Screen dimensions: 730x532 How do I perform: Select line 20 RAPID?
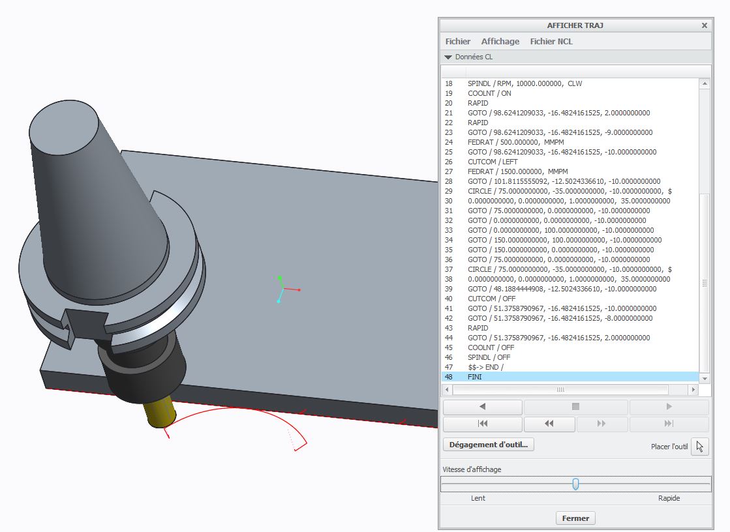tap(570, 103)
